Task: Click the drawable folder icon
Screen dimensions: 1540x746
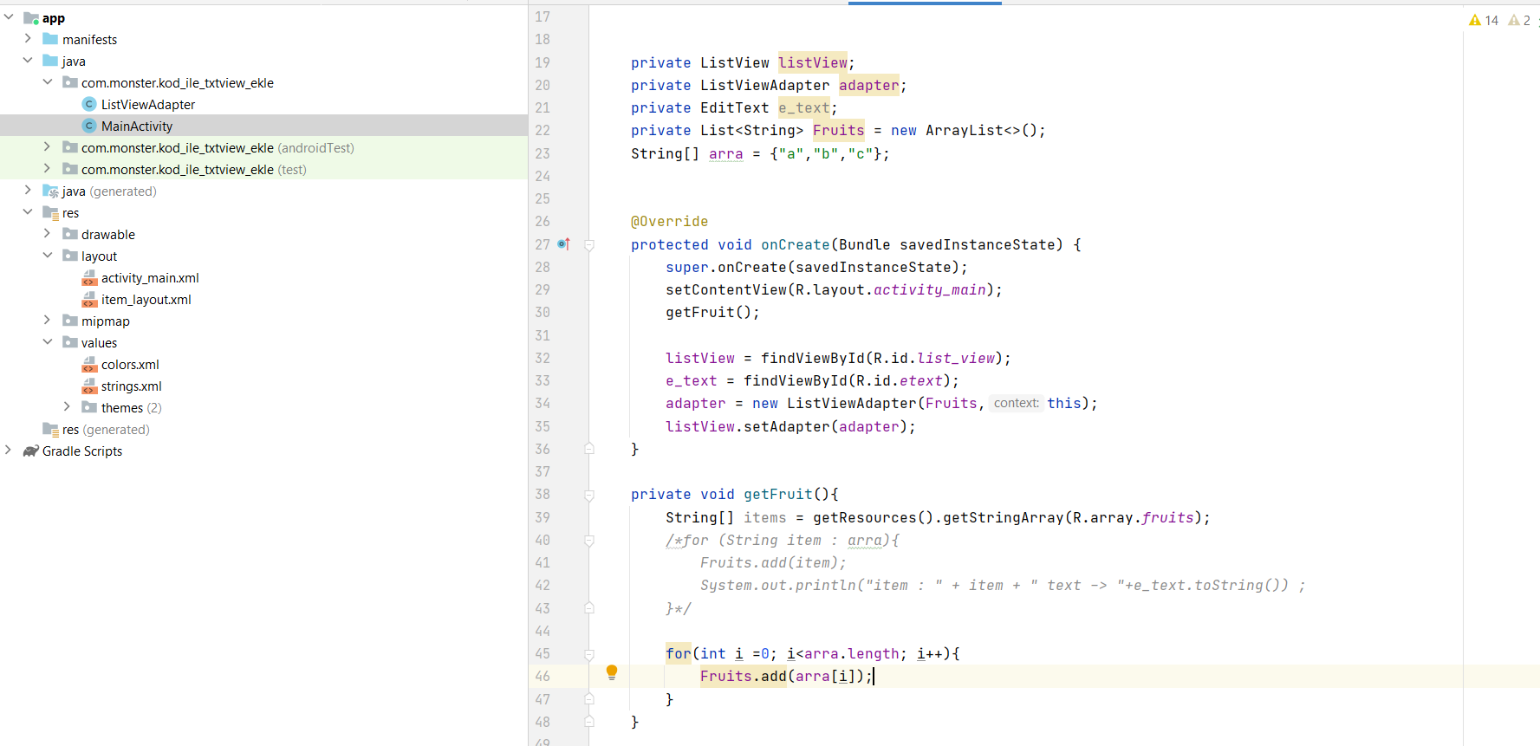Action: (70, 234)
